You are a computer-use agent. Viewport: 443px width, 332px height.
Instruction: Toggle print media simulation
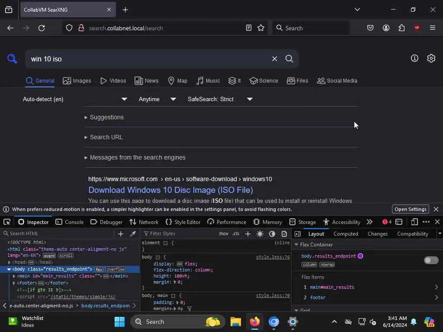coord(284,234)
